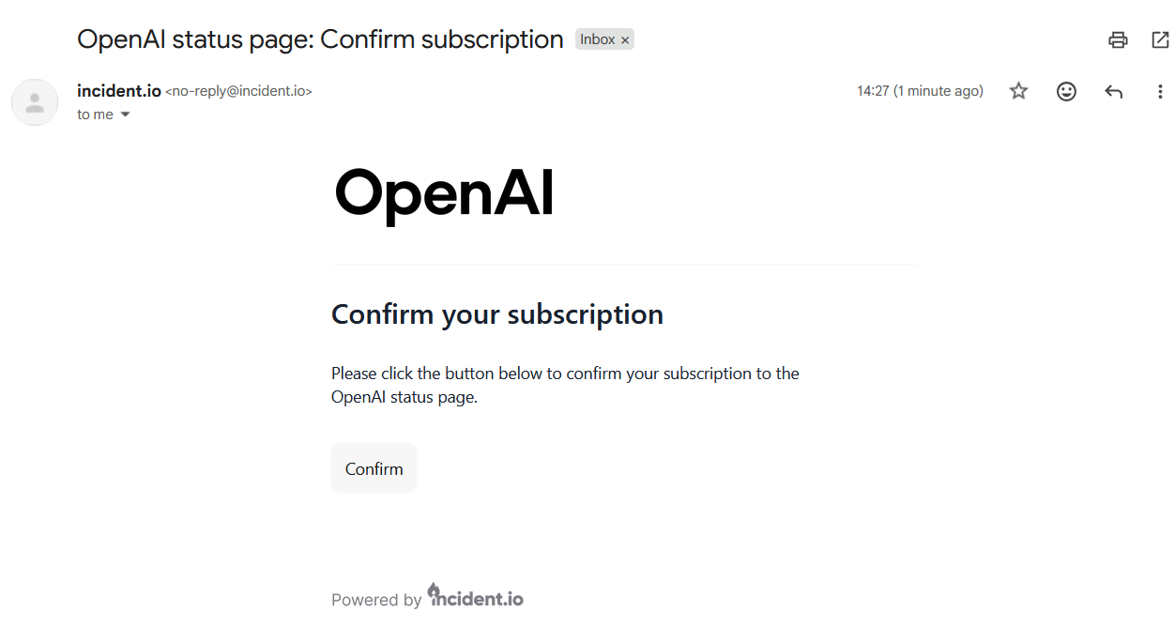Click the incident.io sender name

pyautogui.click(x=119, y=91)
